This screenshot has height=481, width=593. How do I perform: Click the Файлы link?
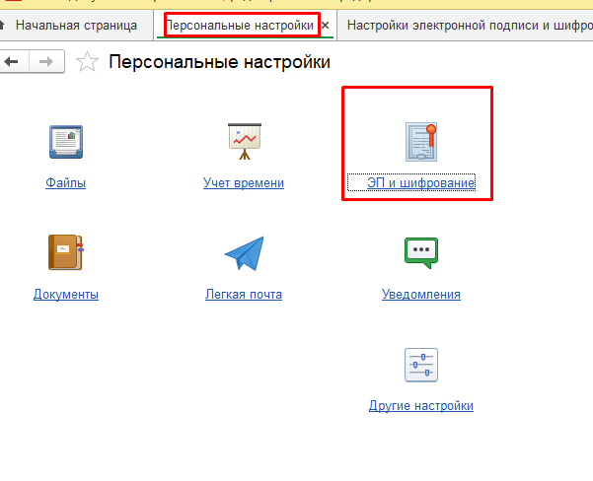pos(66,183)
